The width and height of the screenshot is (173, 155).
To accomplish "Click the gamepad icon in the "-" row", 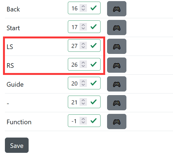I will point(117,103).
